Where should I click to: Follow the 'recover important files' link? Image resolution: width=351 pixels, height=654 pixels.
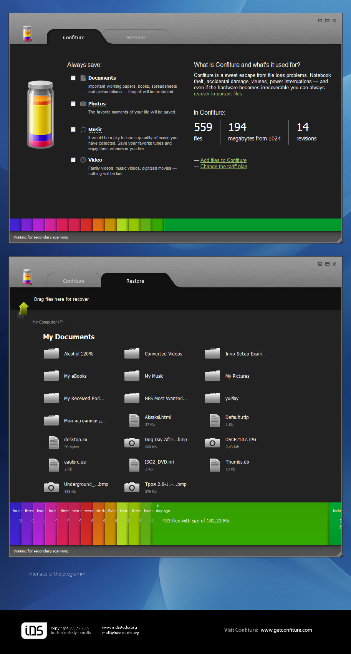pyautogui.click(x=218, y=94)
